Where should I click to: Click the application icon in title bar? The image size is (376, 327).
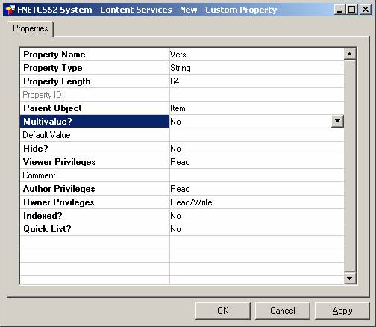tap(10, 10)
